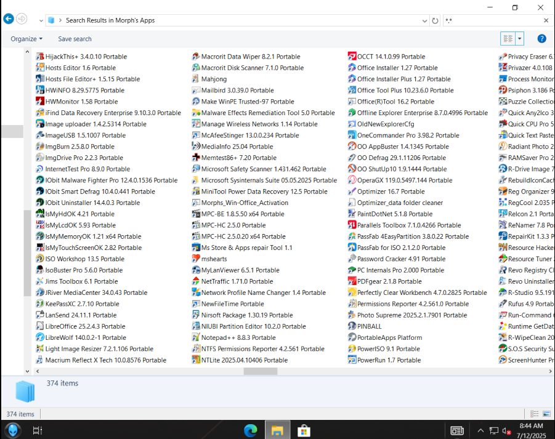Viewport: 555px width, 439px height.
Task: Click the mshearts icon
Action: coord(196,259)
